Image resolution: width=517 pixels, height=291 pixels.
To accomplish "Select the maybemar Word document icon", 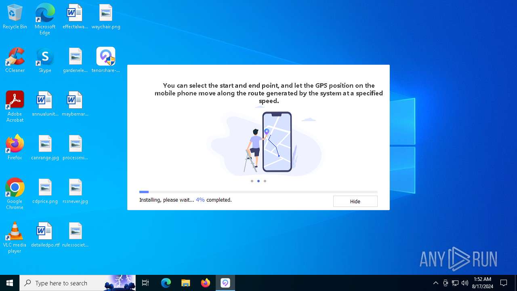I will (75, 104).
